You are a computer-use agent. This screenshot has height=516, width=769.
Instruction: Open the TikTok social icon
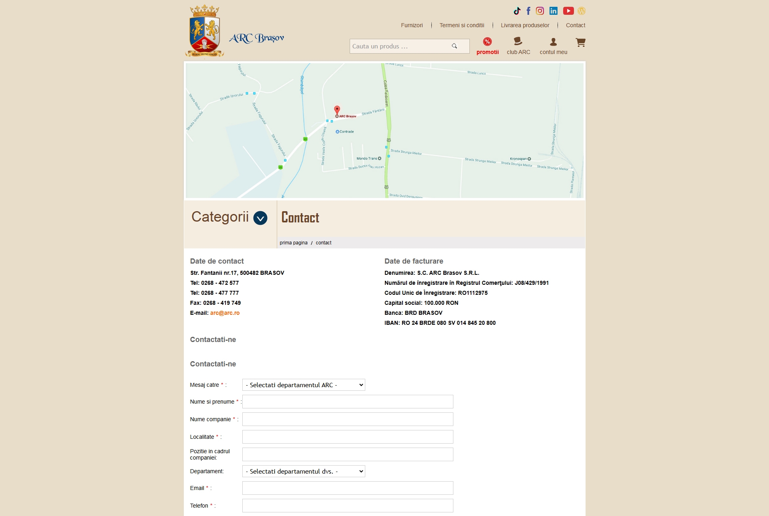(x=517, y=11)
